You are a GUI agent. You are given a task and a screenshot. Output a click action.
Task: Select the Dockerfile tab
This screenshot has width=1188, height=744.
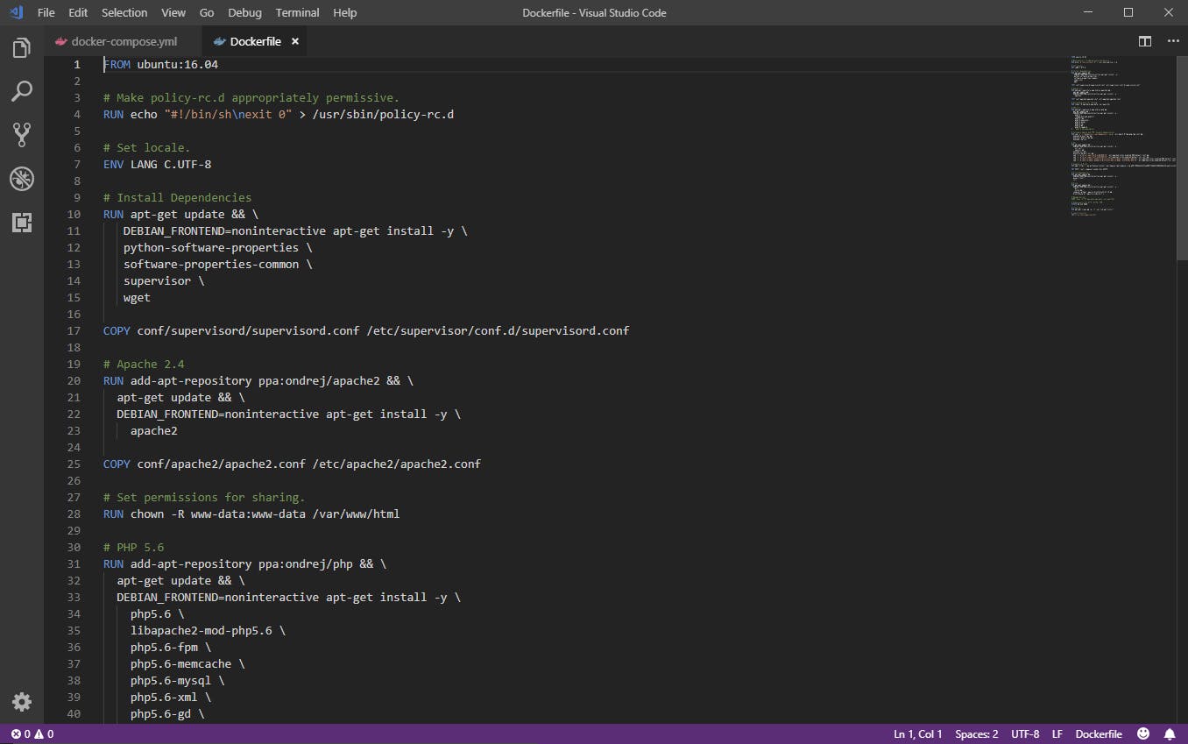tap(254, 41)
